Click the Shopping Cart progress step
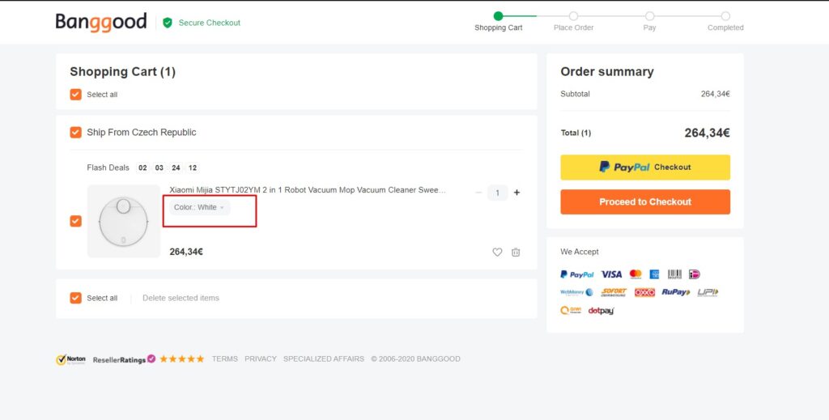The height and width of the screenshot is (420, 829). pos(498,22)
